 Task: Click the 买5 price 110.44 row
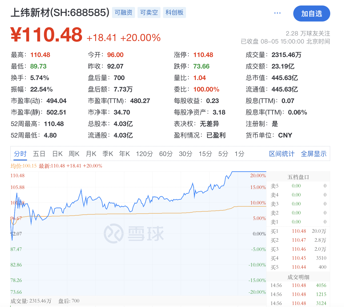pos(298,267)
